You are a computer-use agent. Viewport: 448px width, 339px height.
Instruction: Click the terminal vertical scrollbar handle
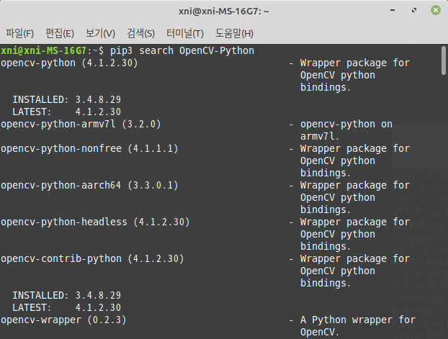444,60
